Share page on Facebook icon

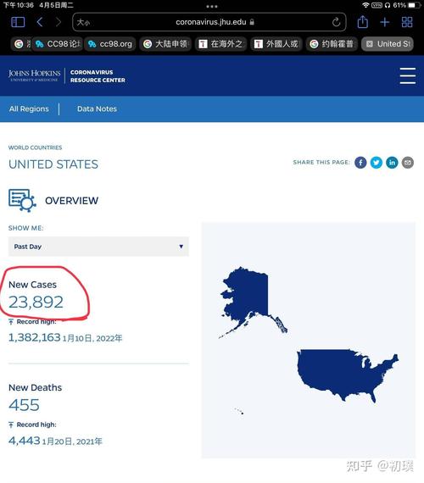[360, 163]
